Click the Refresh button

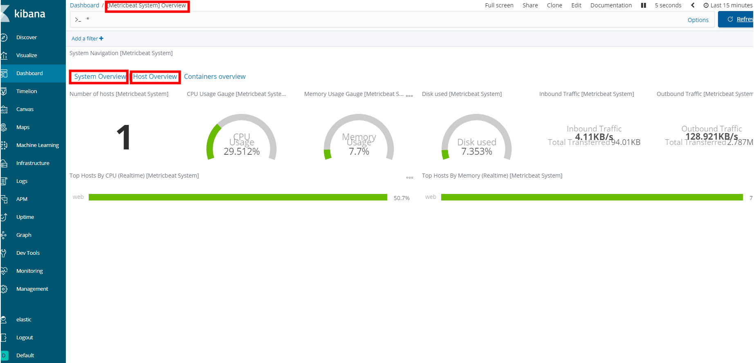(736, 19)
